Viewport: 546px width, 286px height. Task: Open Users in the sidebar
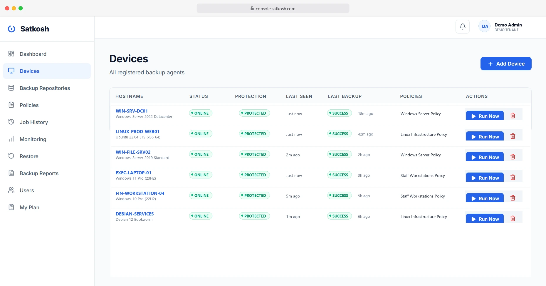pos(47,190)
